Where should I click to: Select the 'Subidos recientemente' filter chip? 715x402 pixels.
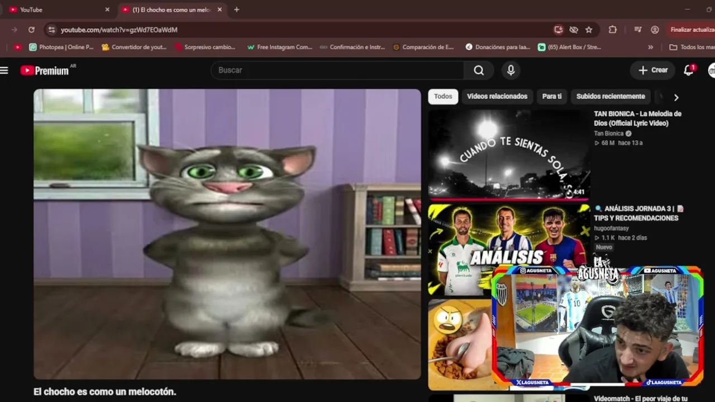tap(611, 97)
